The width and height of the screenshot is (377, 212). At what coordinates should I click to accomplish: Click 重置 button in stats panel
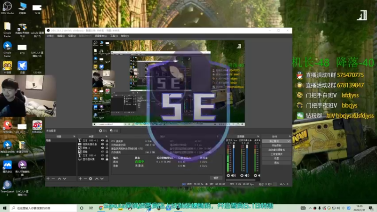click(x=216, y=178)
